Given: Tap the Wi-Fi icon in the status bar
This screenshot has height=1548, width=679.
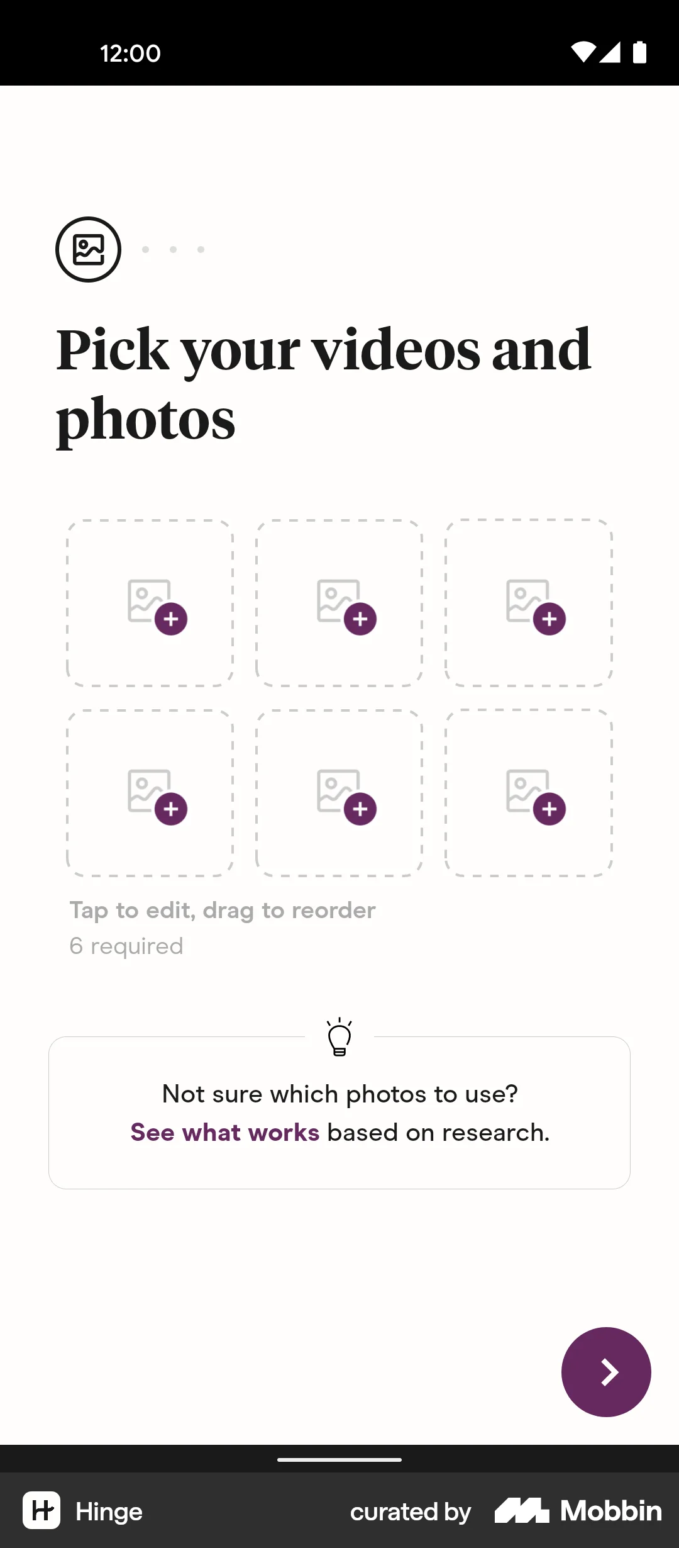Looking at the screenshot, I should (584, 53).
